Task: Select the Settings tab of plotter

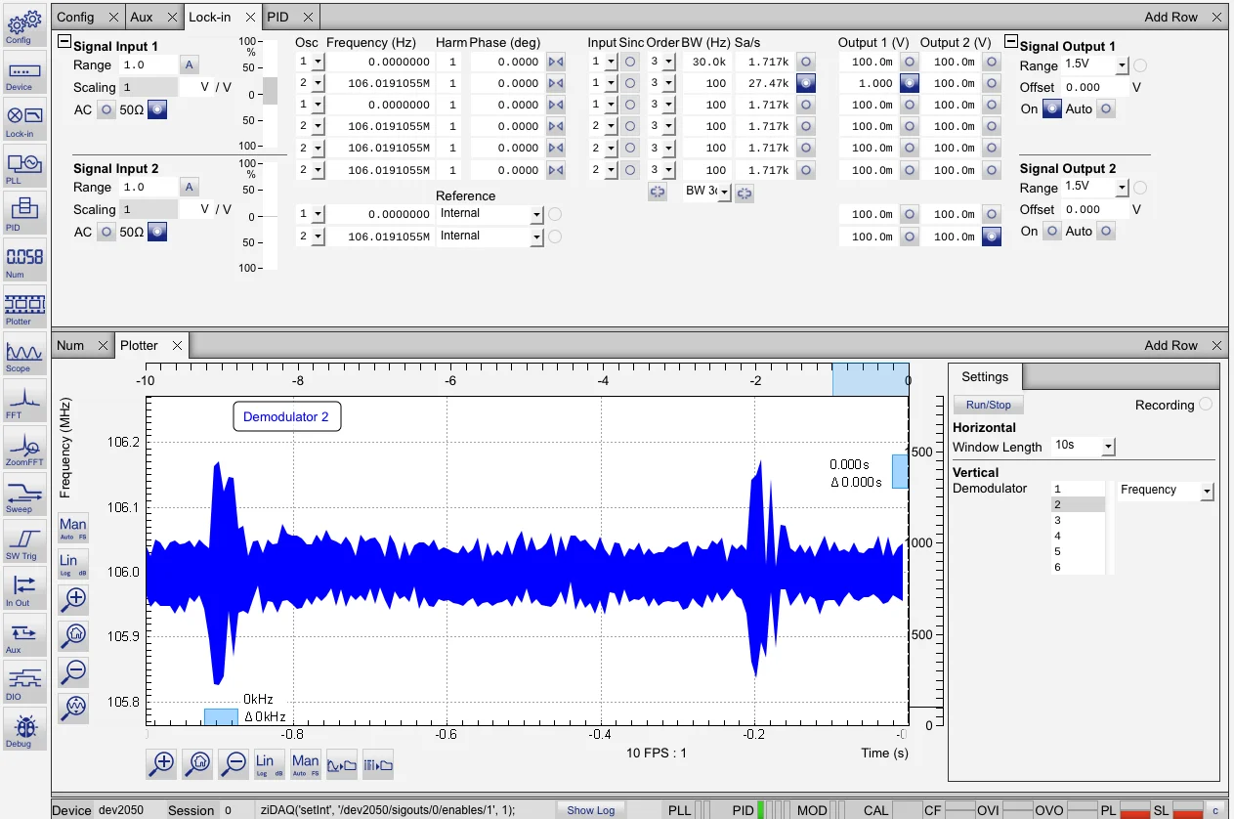Action: pyautogui.click(x=985, y=376)
